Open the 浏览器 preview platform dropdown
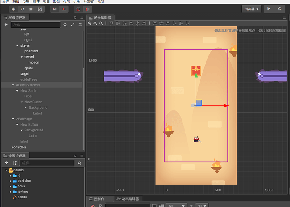The width and height of the screenshot is (290, 207). point(251,9)
